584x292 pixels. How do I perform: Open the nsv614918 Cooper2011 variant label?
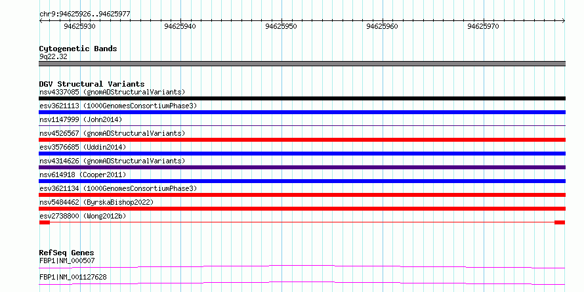pyautogui.click(x=83, y=175)
